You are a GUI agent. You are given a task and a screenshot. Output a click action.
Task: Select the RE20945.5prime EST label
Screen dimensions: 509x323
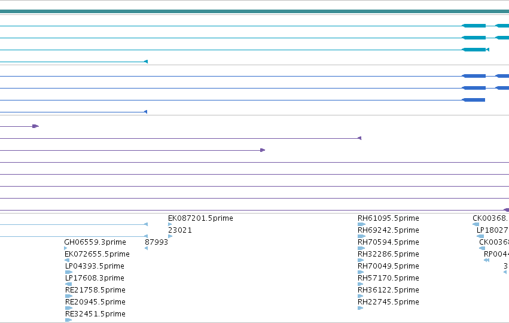point(95,302)
